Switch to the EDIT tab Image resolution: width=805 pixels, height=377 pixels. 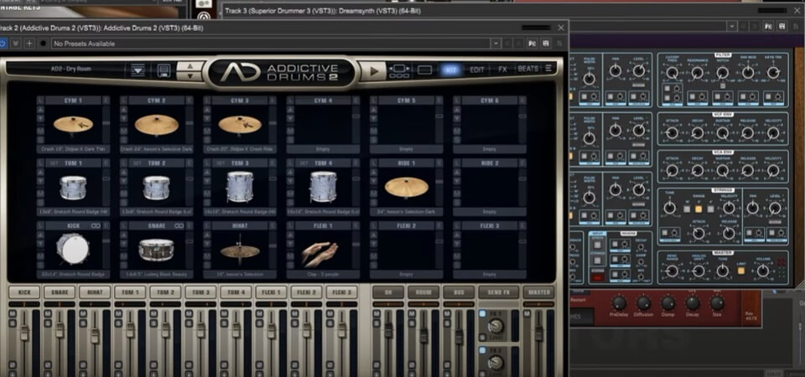(477, 70)
